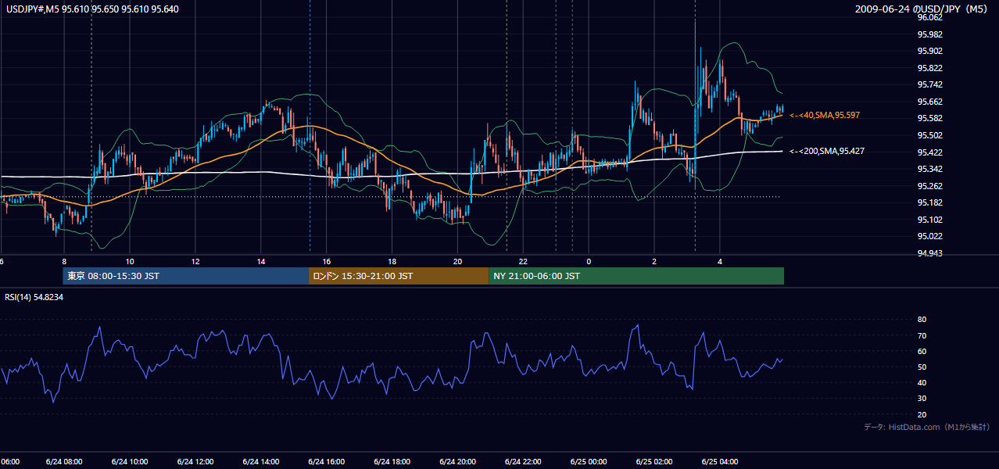
Task: Click the RSI scale level 50
Action: (922, 367)
